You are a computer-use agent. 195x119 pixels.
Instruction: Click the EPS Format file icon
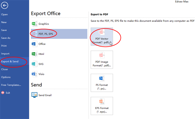[x=102, y=102]
